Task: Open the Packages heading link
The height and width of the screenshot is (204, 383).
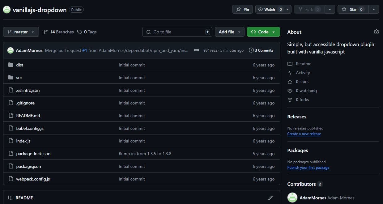Action: pos(298,151)
